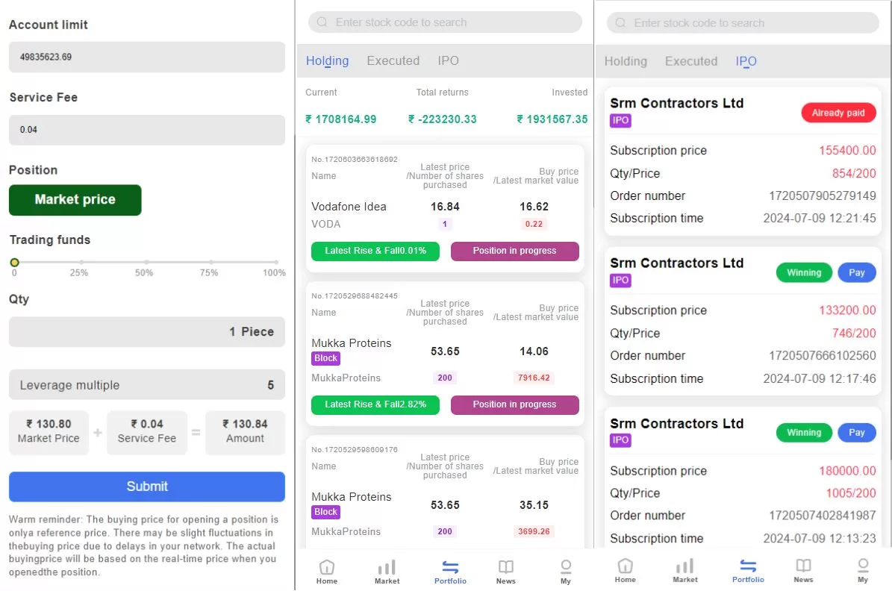Click Already paid badge on Srm Contractors
Image resolution: width=892 pixels, height=591 pixels.
point(838,113)
